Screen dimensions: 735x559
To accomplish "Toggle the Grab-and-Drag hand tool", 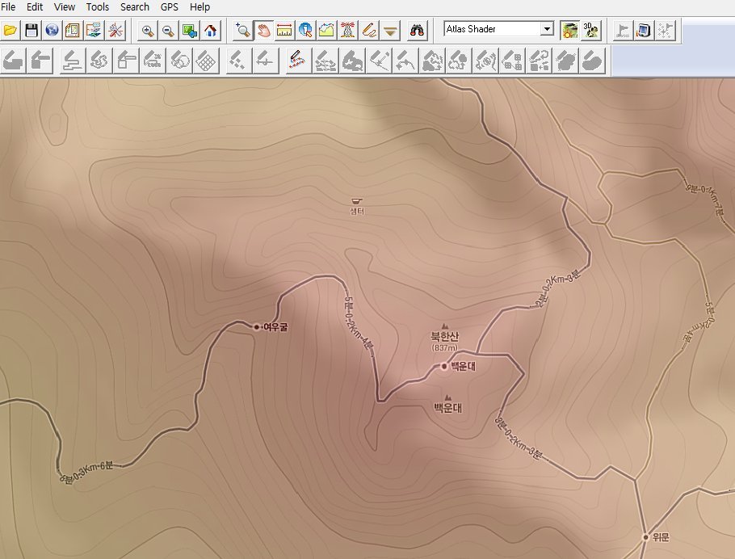I will pos(263,31).
